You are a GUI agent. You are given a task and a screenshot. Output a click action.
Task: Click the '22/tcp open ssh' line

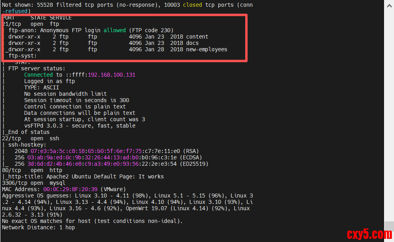pyautogui.click(x=31, y=138)
